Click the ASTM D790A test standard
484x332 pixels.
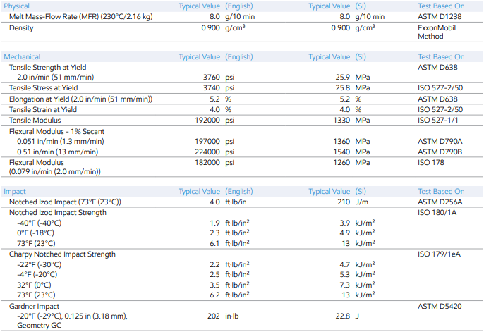440,141
